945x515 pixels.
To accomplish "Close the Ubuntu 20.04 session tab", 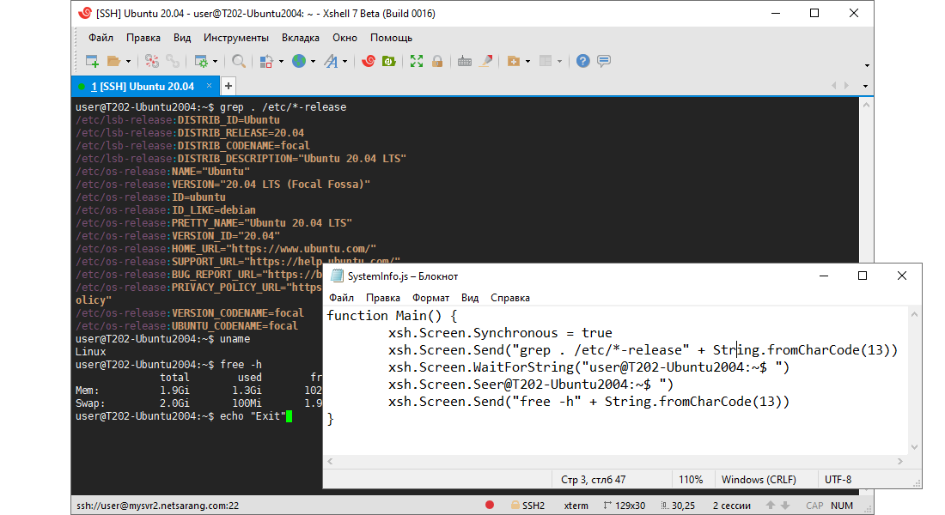I will (x=209, y=86).
